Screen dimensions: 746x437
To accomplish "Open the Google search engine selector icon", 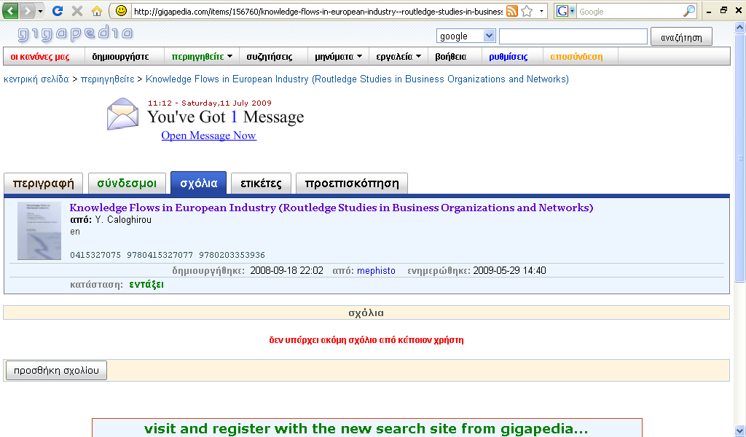I will click(x=565, y=11).
